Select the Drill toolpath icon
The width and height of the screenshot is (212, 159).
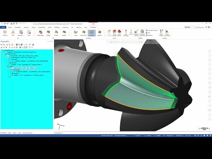click(13, 33)
